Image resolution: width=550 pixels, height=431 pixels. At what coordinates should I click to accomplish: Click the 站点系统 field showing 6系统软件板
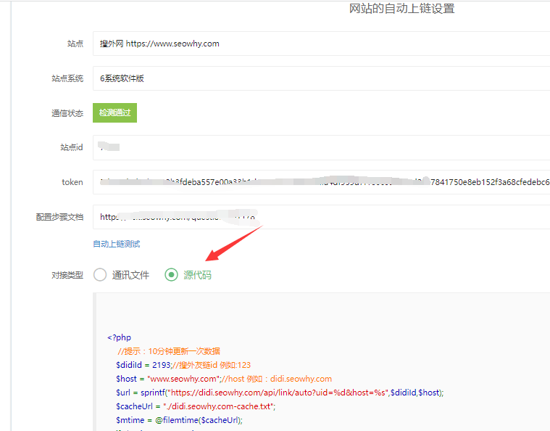click(x=319, y=78)
